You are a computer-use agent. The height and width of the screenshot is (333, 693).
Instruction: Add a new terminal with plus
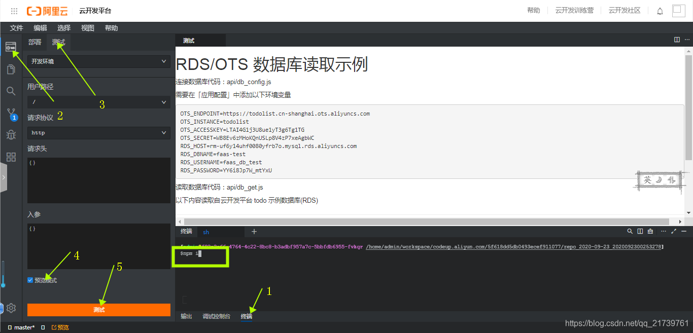(254, 232)
